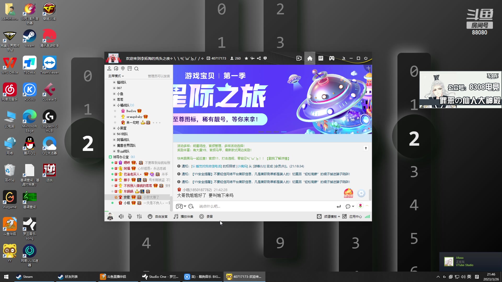Open the video live icon in title bar
The image size is (502, 282).
pyautogui.click(x=299, y=58)
